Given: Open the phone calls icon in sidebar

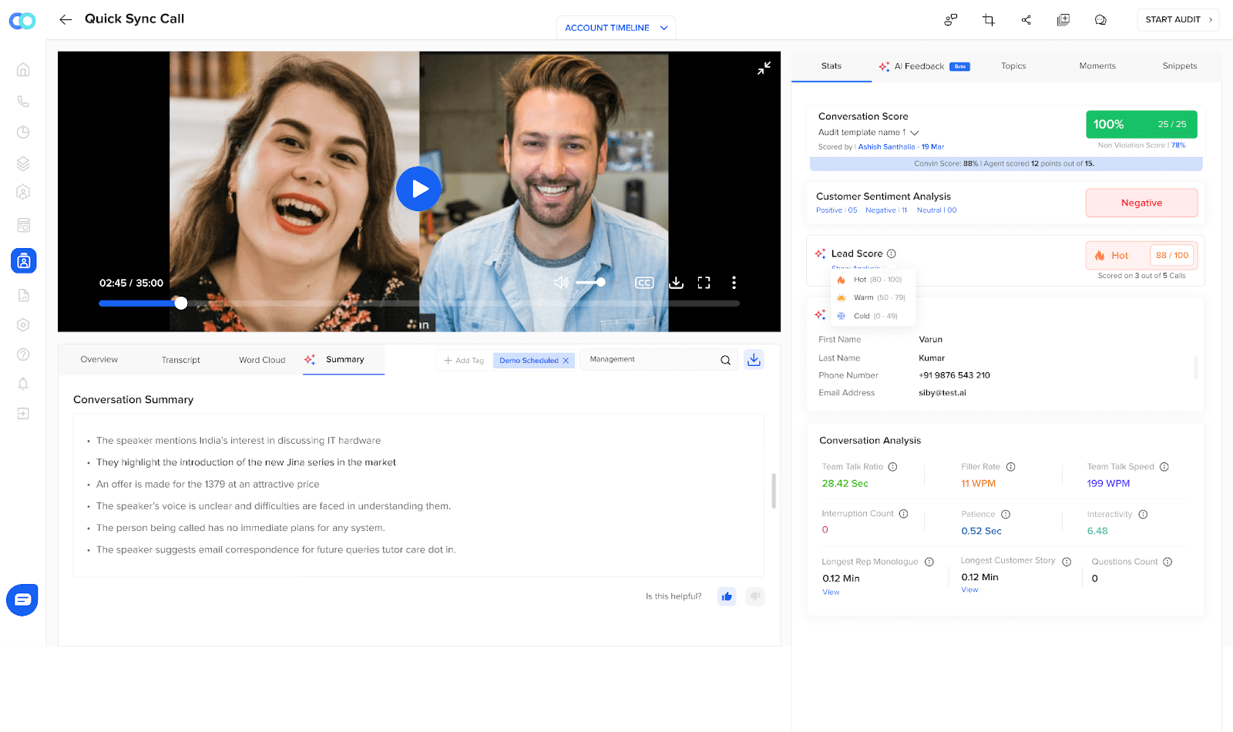Looking at the screenshot, I should coord(23,101).
